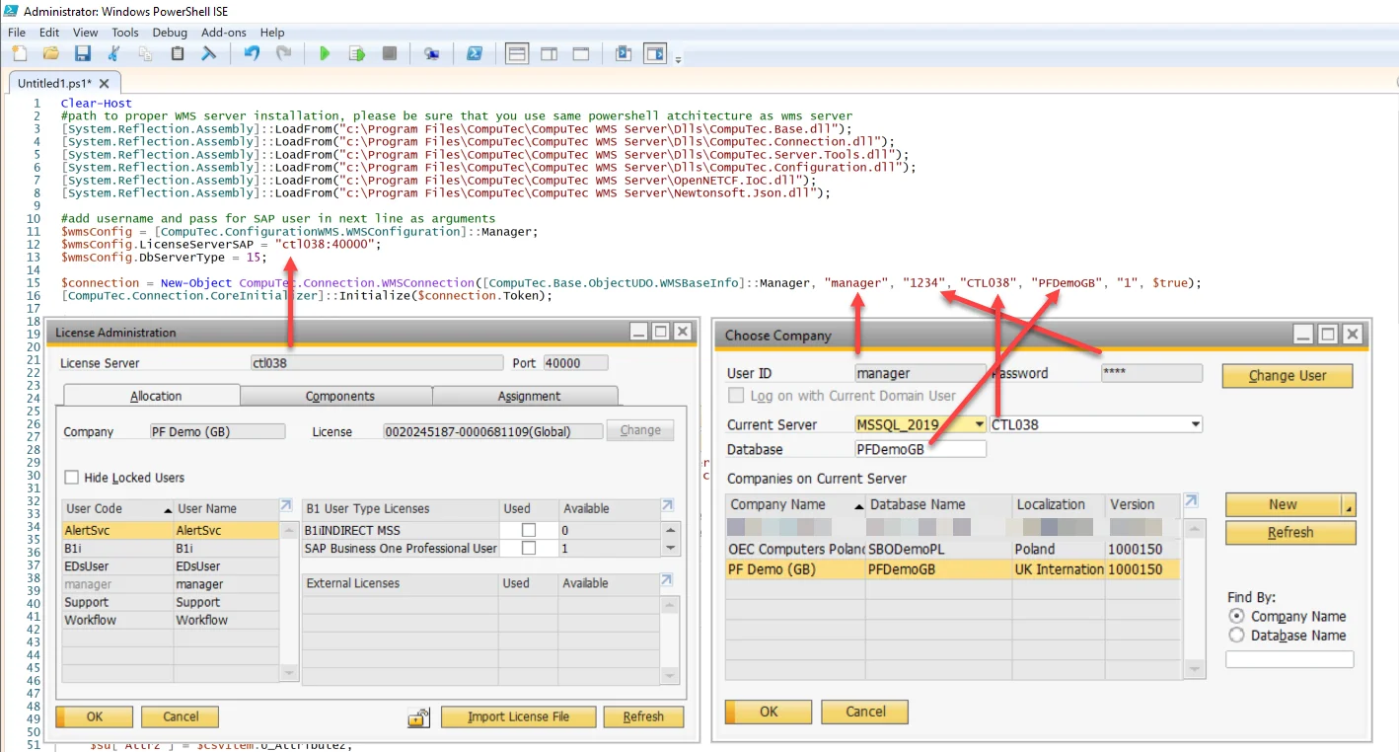
Task: Tick the SAP Business One Professional User checkbox
Action: coord(529,548)
